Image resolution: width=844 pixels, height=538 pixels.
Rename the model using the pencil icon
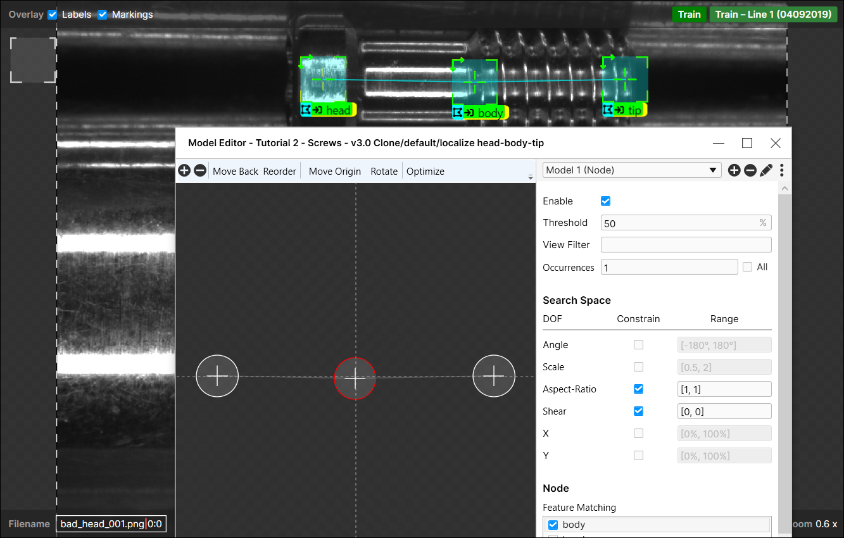coord(766,170)
